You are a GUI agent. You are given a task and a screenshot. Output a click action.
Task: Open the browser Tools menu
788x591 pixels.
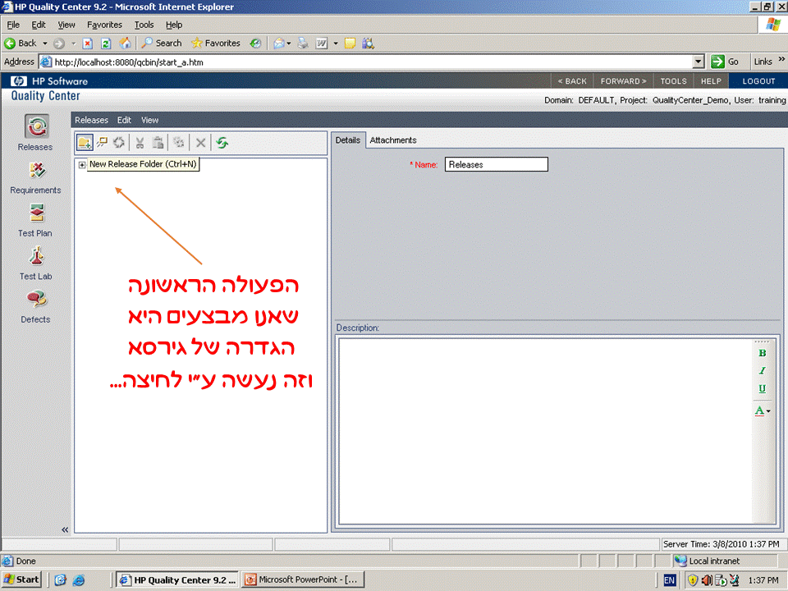144,25
